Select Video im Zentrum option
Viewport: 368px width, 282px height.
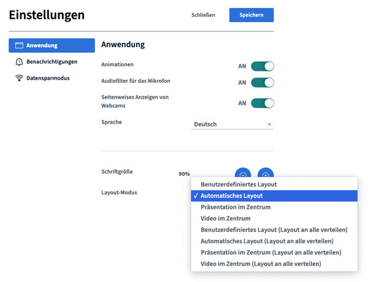click(x=225, y=218)
